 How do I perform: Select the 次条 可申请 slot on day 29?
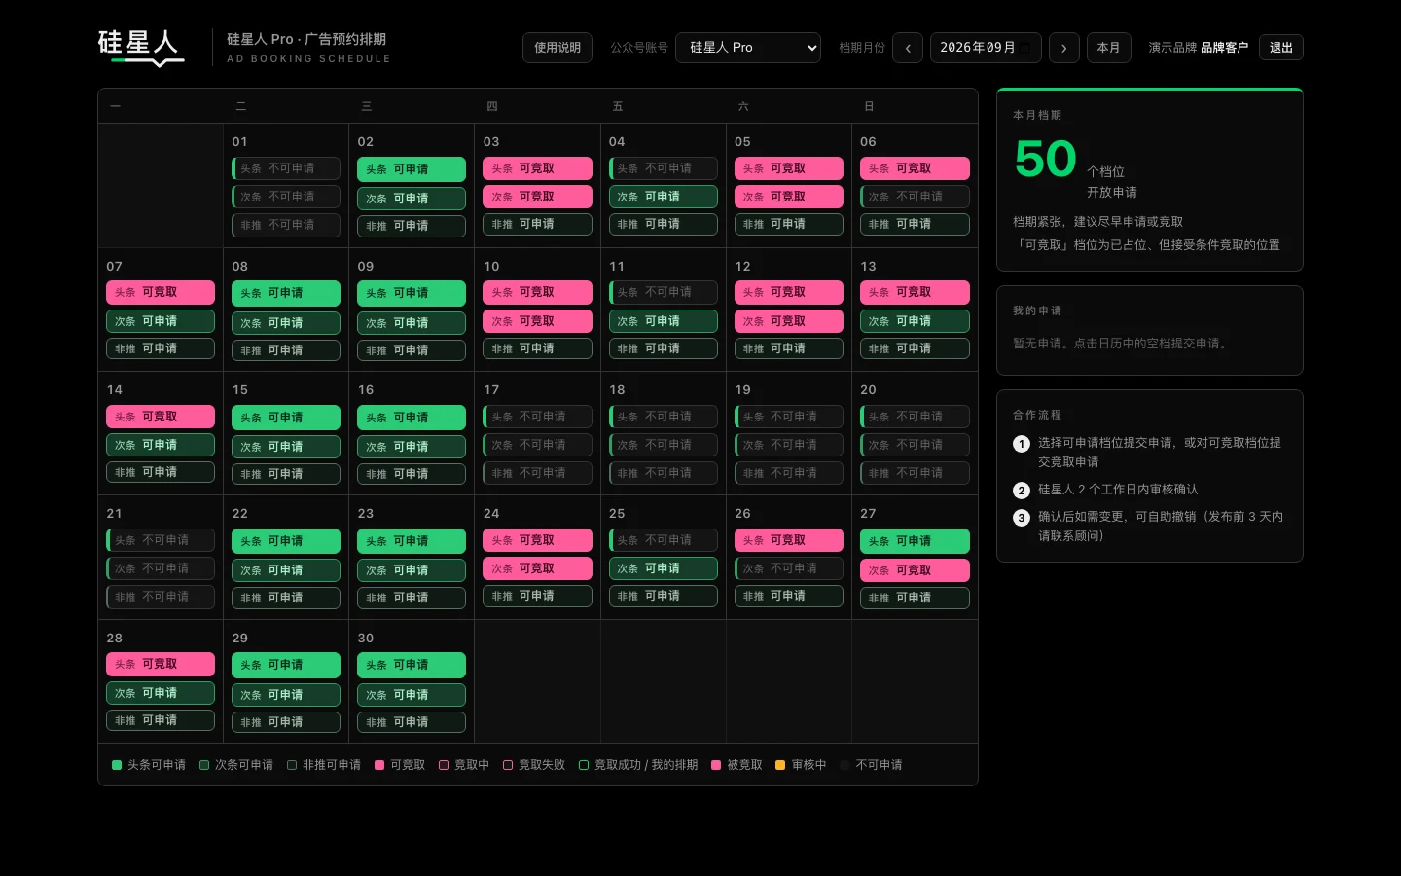point(286,695)
